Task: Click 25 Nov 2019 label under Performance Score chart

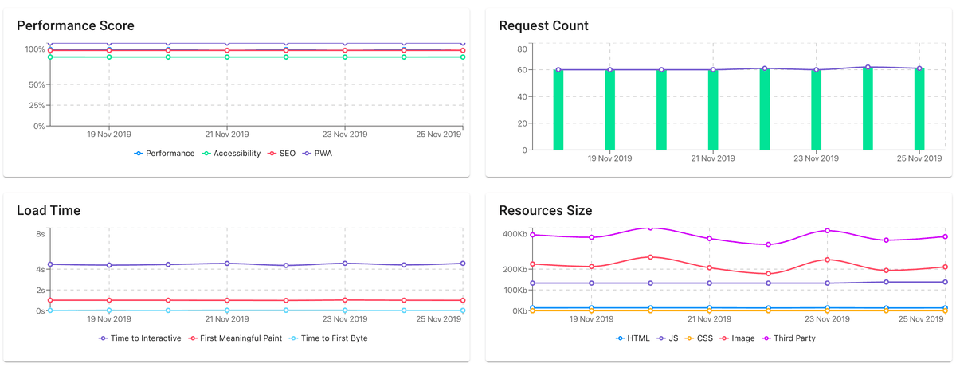Action: coord(441,134)
